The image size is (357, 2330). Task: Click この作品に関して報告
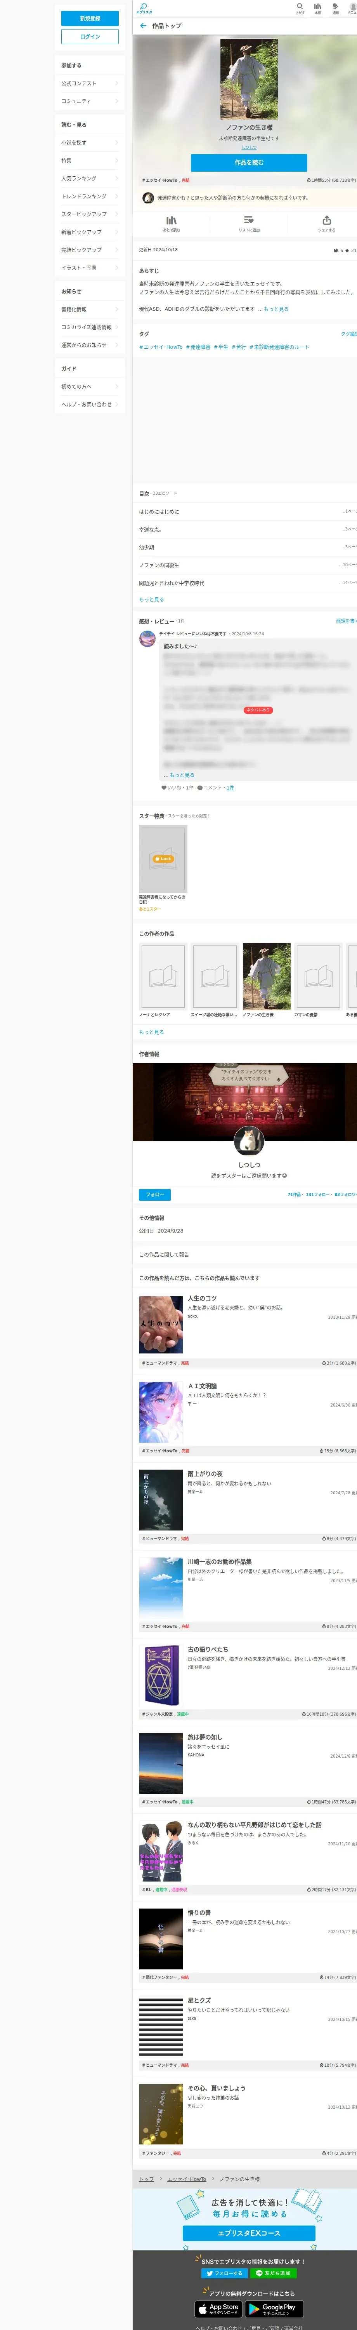click(164, 1255)
